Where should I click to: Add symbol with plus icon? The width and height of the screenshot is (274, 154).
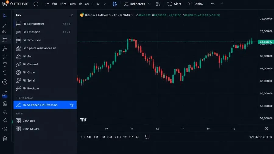coord(36,4)
